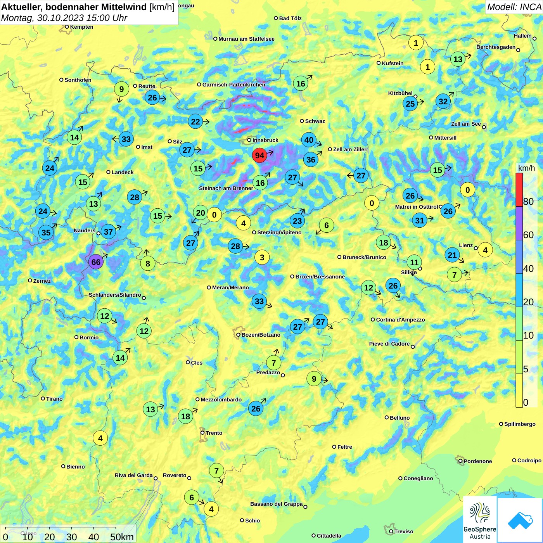Select the purple 66 wind marker
Screen dimensions: 543x543
[x=96, y=262]
